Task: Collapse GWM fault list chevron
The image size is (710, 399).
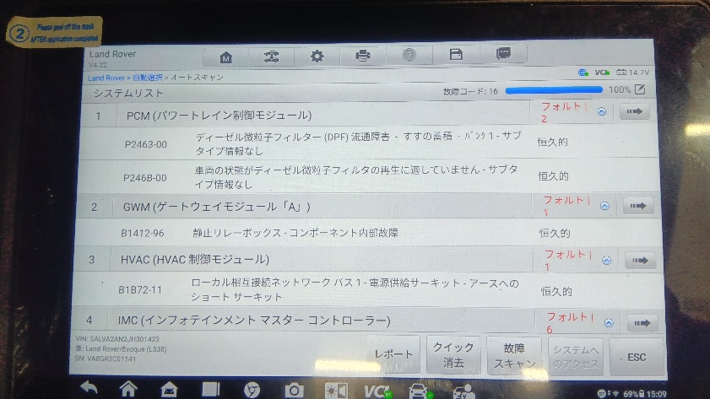Action: click(x=604, y=207)
